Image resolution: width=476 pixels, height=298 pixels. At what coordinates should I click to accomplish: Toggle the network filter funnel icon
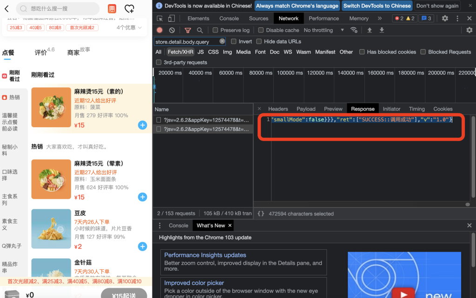tap(188, 30)
